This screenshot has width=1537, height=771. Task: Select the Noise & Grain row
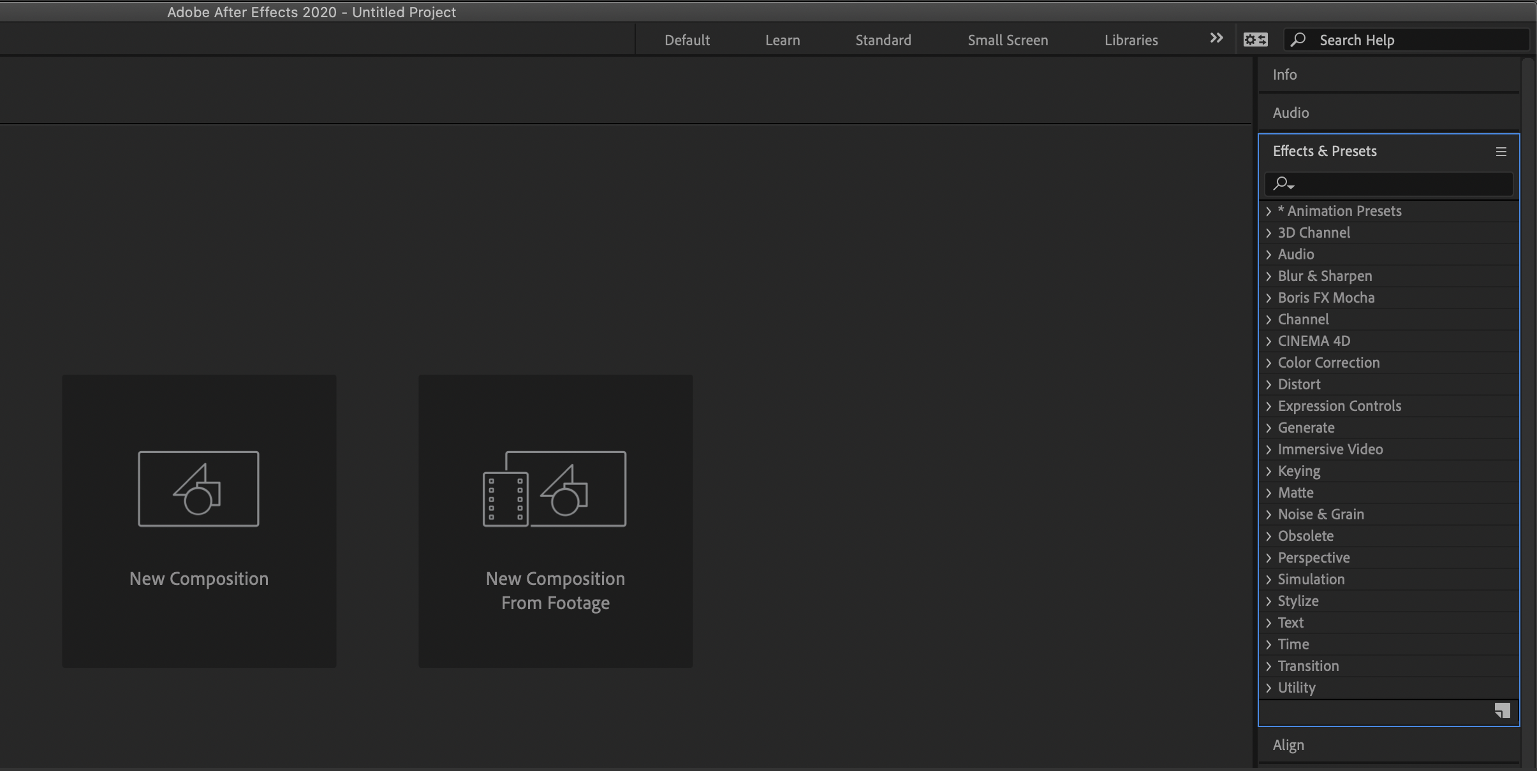pos(1389,515)
